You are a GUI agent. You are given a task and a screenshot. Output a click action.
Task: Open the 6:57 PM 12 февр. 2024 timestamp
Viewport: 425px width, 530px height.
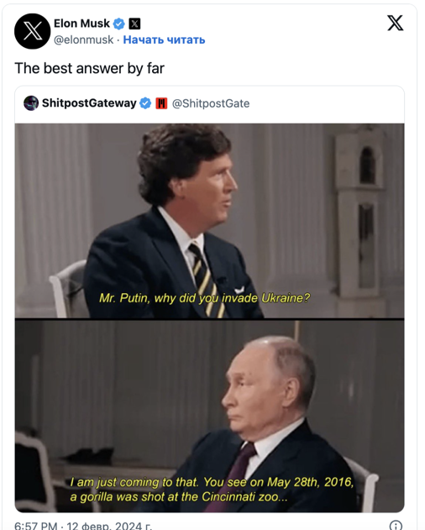click(83, 525)
